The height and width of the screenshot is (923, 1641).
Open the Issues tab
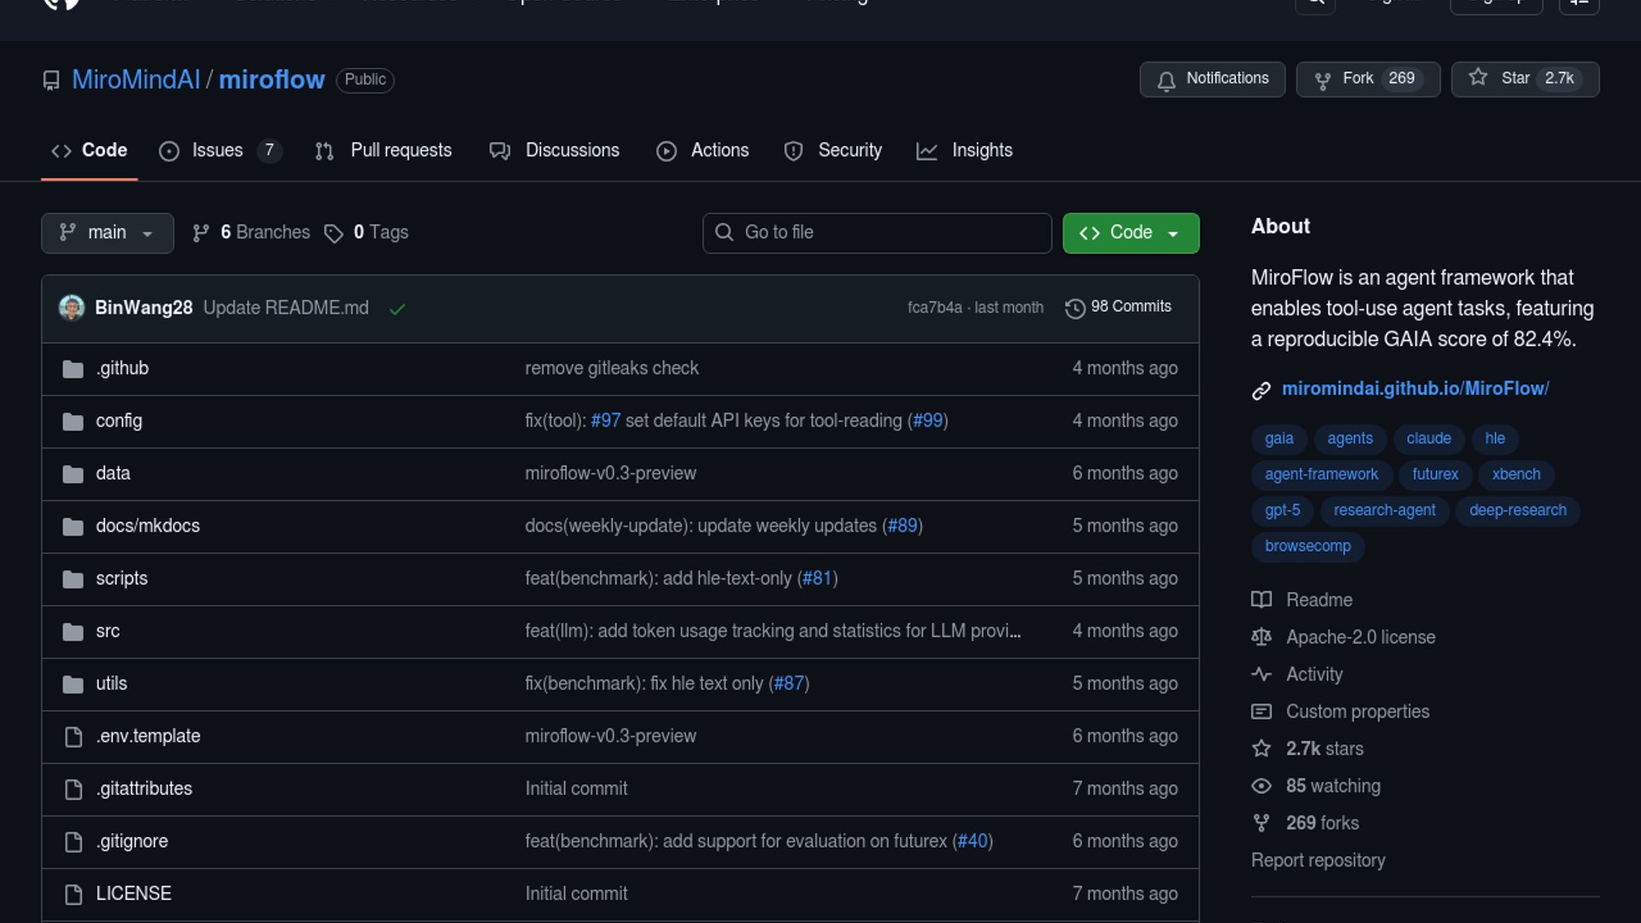click(x=217, y=150)
